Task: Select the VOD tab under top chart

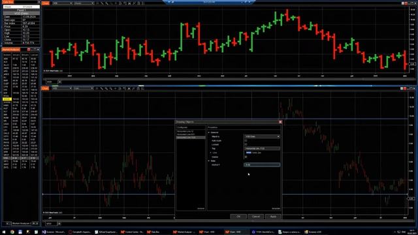Action: [52, 82]
